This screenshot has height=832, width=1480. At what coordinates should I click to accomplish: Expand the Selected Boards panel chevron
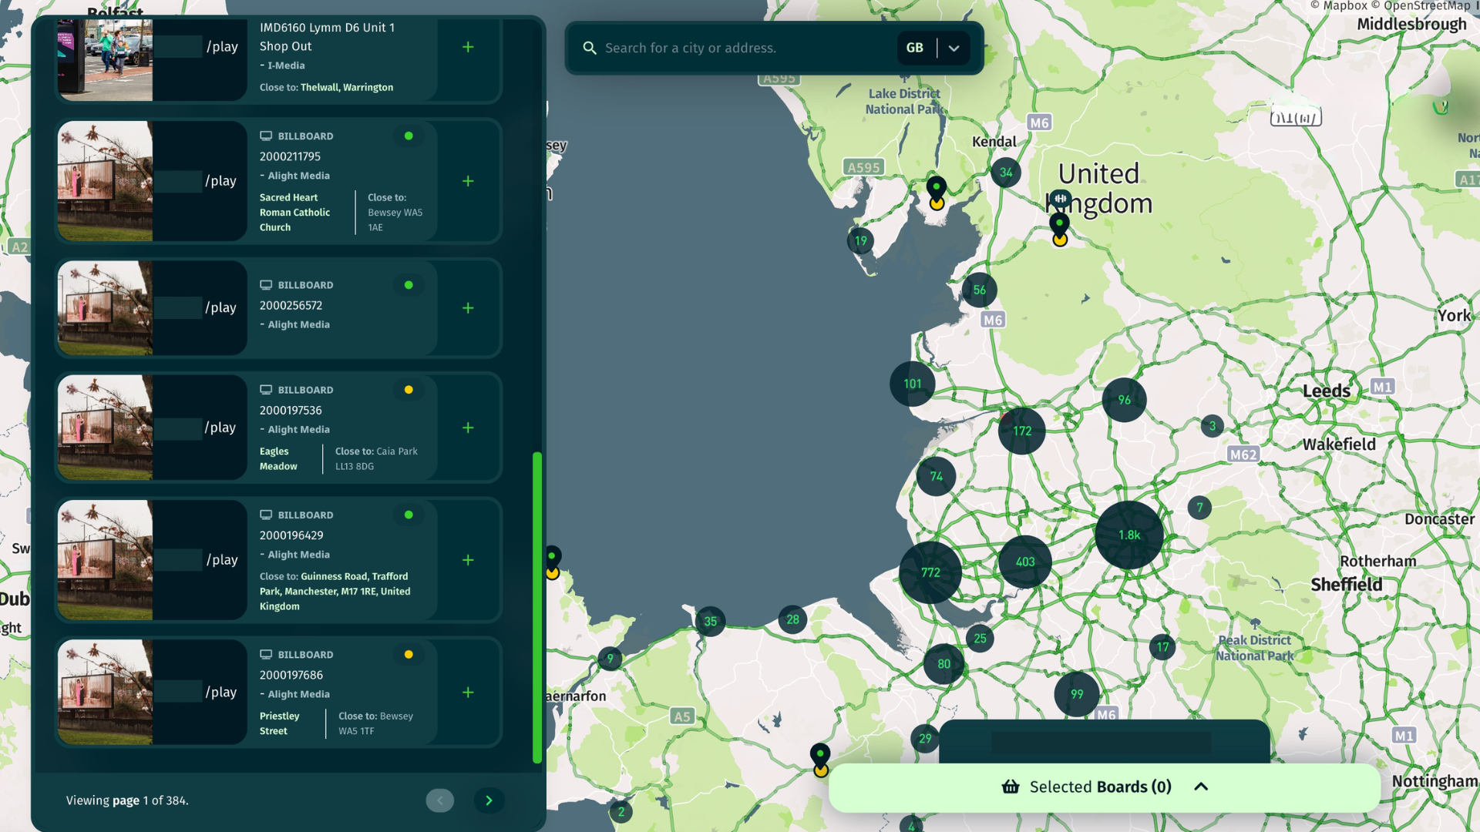(1201, 787)
